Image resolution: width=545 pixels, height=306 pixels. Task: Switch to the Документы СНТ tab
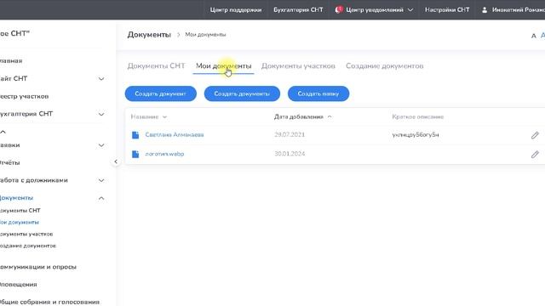click(156, 66)
